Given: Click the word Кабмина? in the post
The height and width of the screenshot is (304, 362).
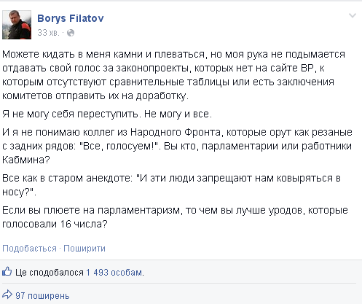Looking at the screenshot, I should 26,160.
